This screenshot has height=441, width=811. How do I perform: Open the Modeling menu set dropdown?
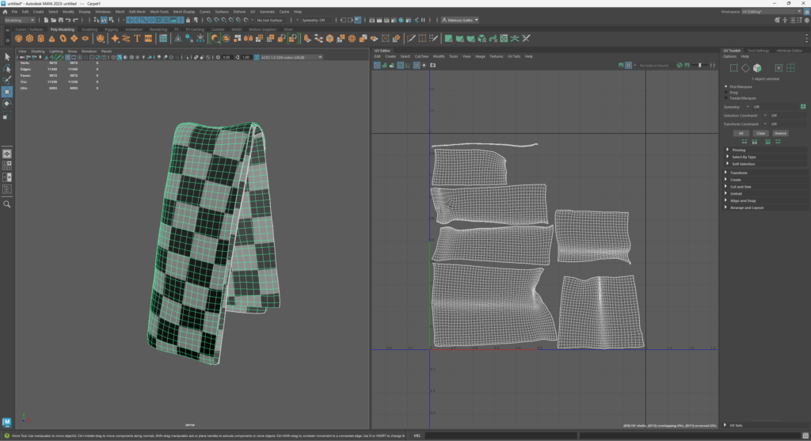[20, 20]
